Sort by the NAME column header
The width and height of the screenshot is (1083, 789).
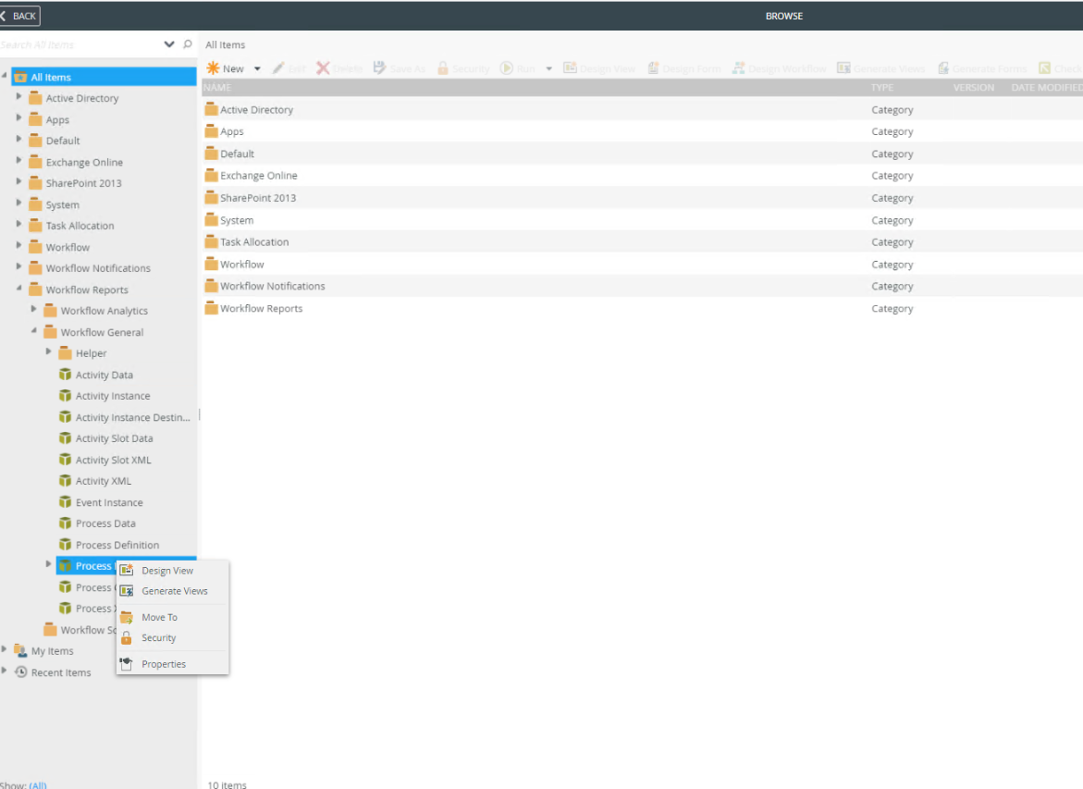pos(216,88)
